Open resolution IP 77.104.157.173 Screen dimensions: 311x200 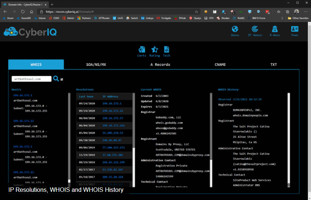pos(114,147)
